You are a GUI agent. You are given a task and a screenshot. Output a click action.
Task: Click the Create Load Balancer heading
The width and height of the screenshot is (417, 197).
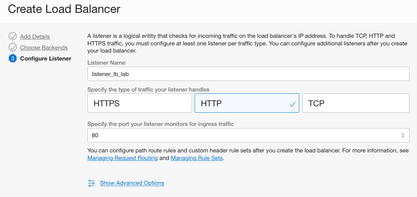coord(64,9)
